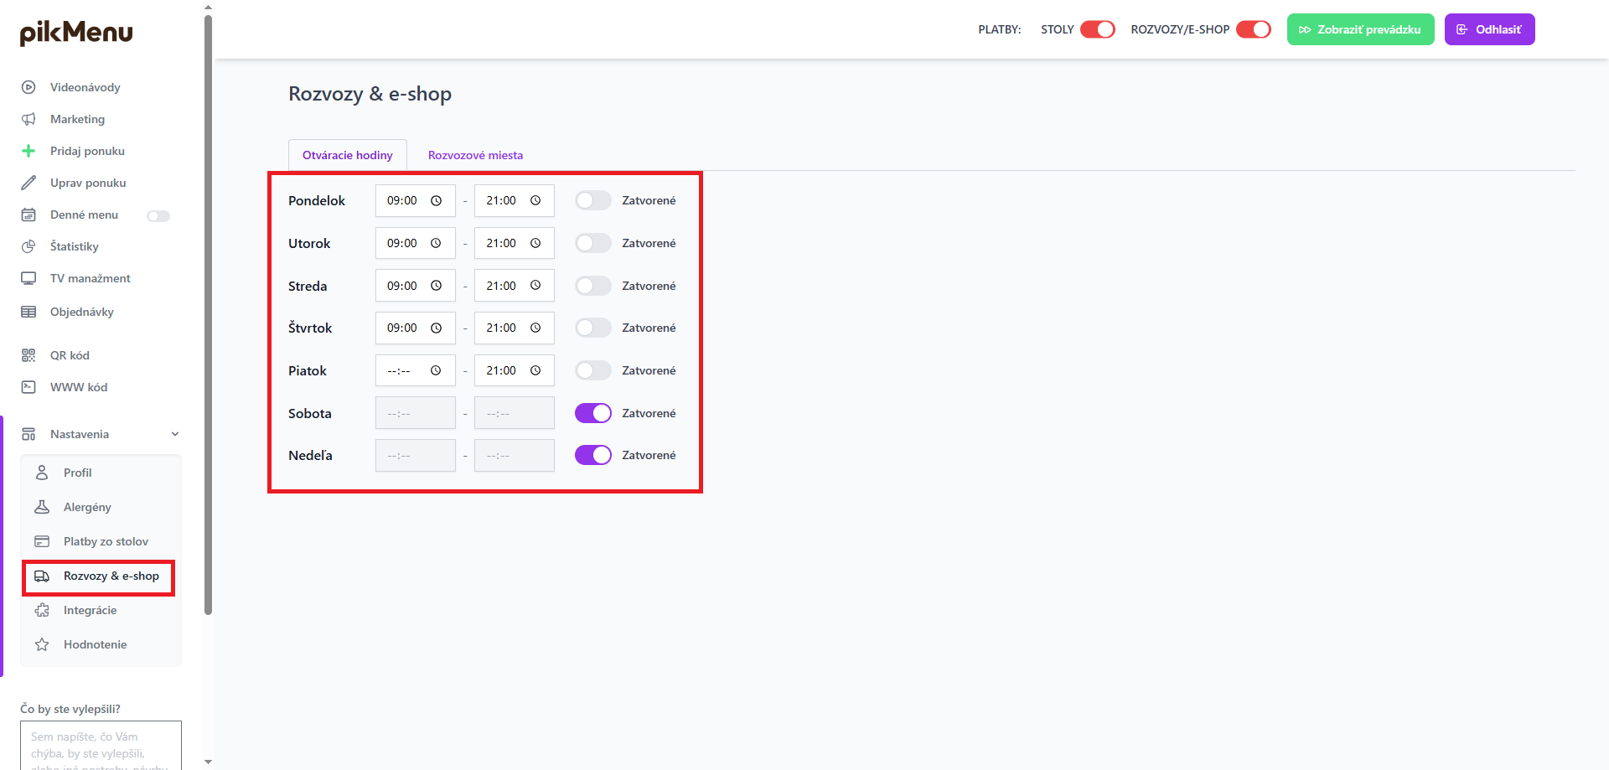Screen dimensions: 1609x770
Task: Click the Videonávody play icon in sidebar
Action: 28,87
